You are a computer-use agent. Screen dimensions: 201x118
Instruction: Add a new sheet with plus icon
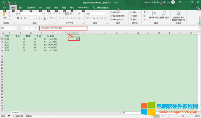25,113
